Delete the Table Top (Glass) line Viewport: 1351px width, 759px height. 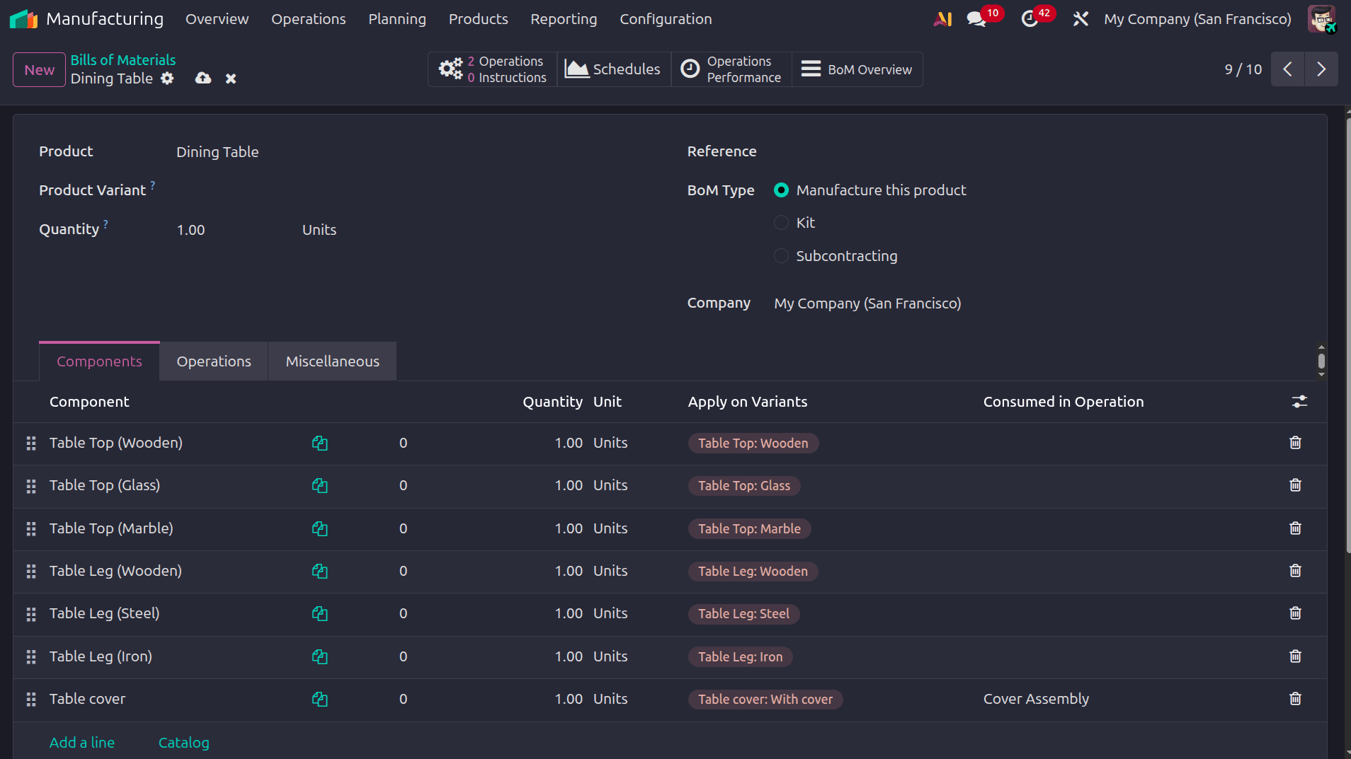coord(1295,485)
